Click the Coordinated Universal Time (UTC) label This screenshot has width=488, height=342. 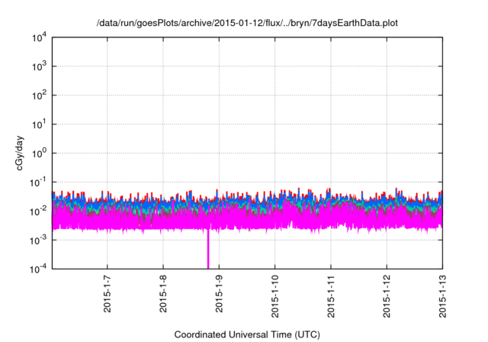click(x=247, y=334)
